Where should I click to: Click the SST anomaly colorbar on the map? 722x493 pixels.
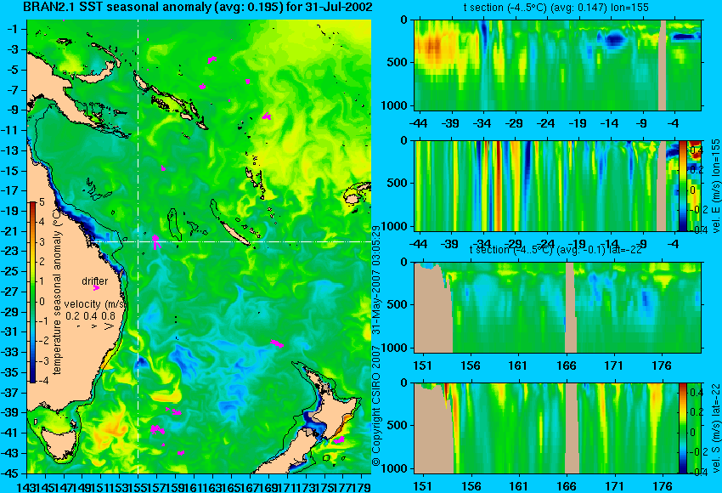32,292
